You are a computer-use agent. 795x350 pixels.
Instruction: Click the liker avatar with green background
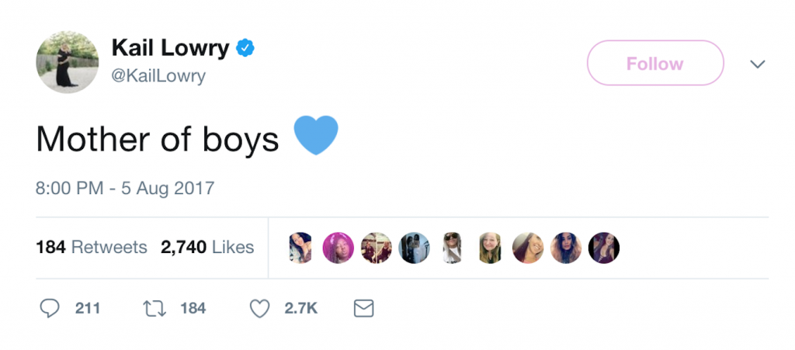[490, 248]
